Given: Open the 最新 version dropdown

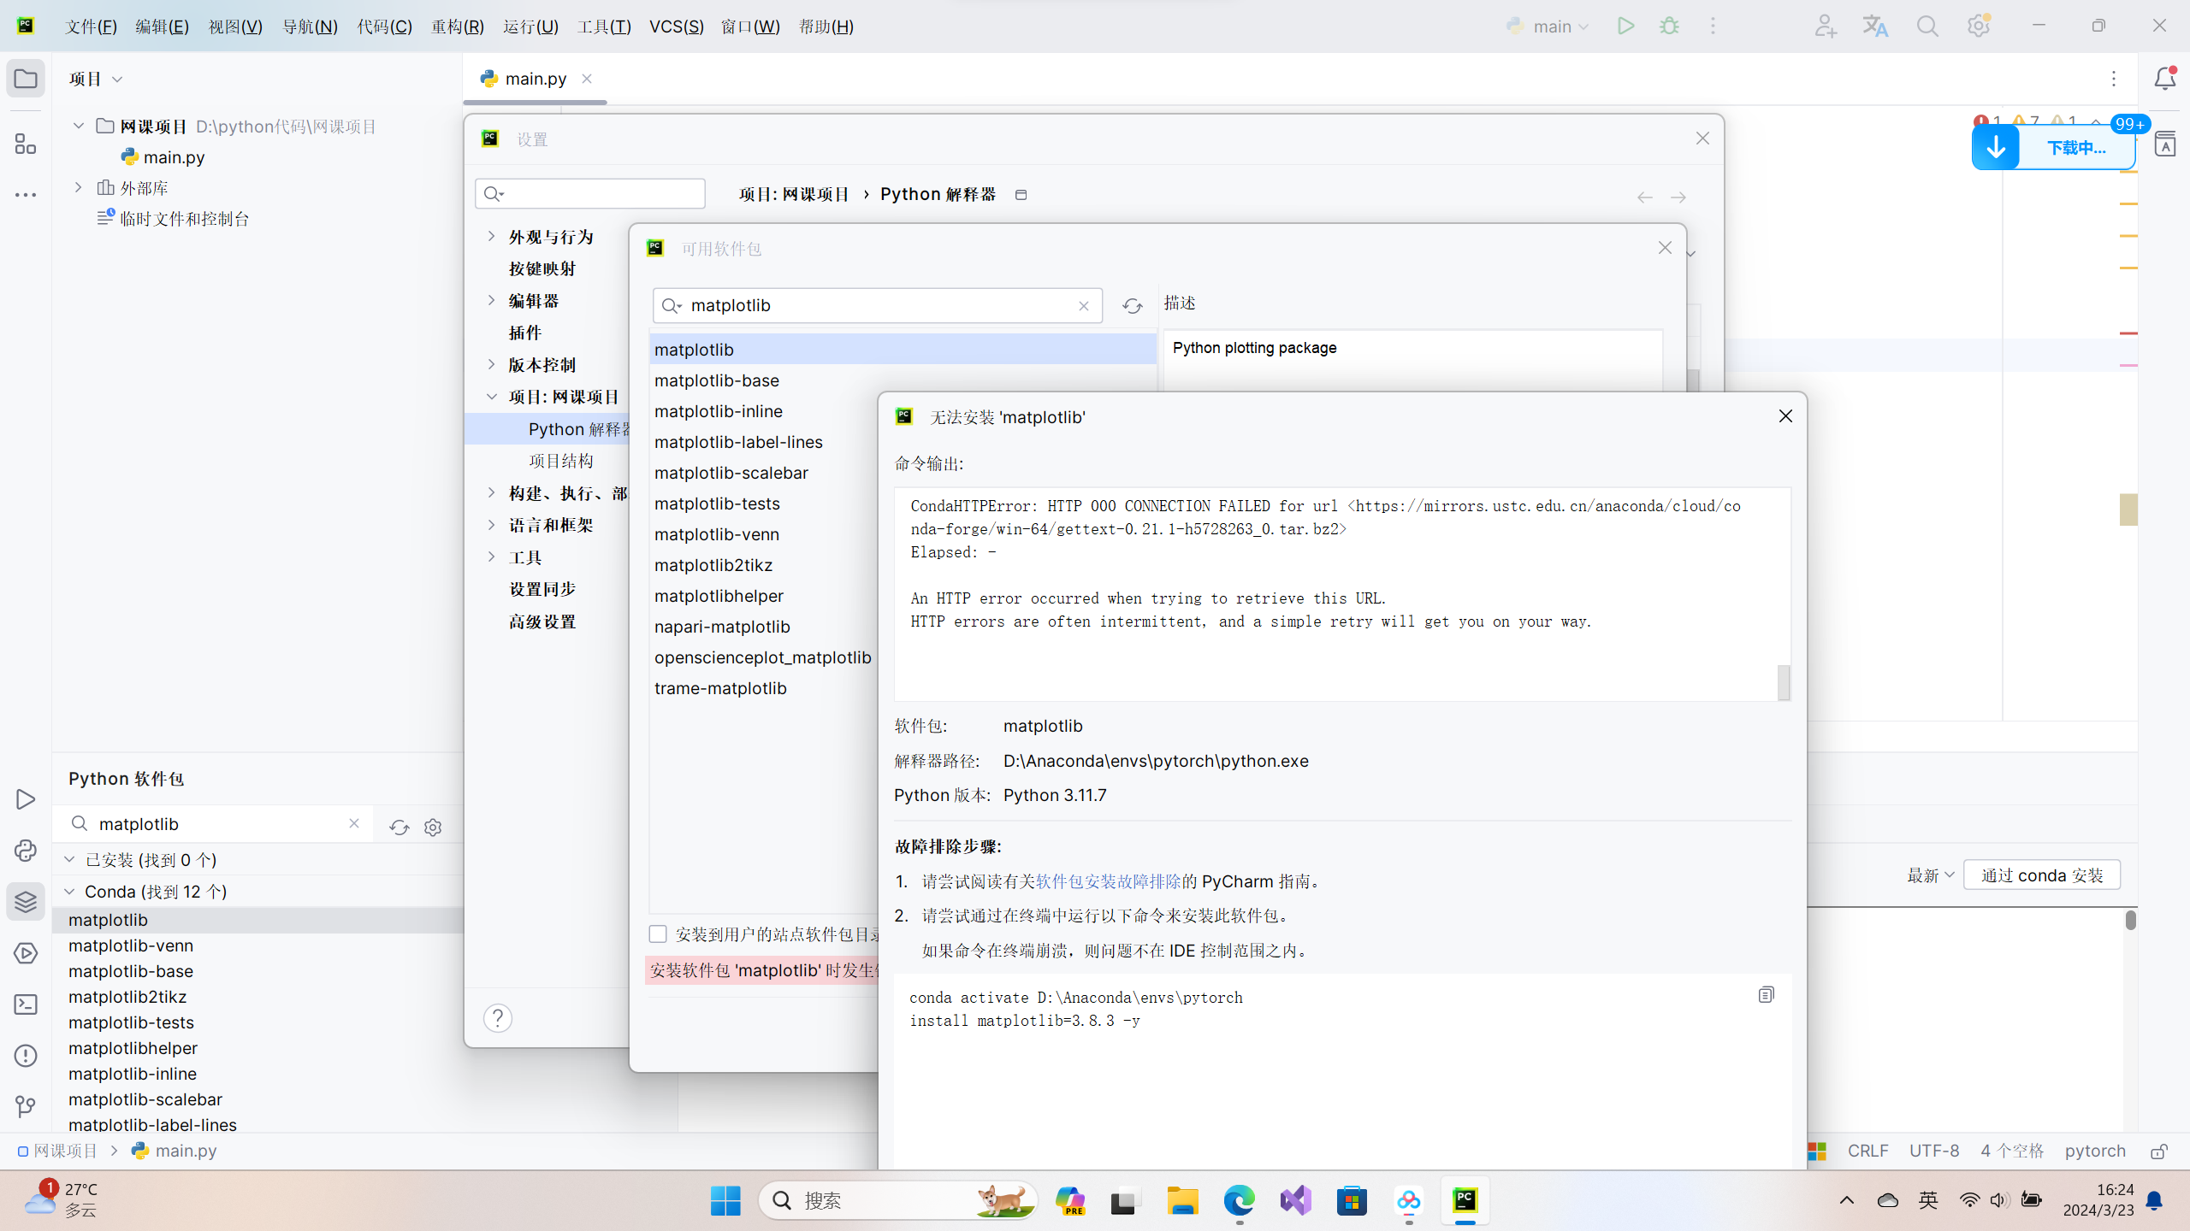Looking at the screenshot, I should coord(1930,875).
